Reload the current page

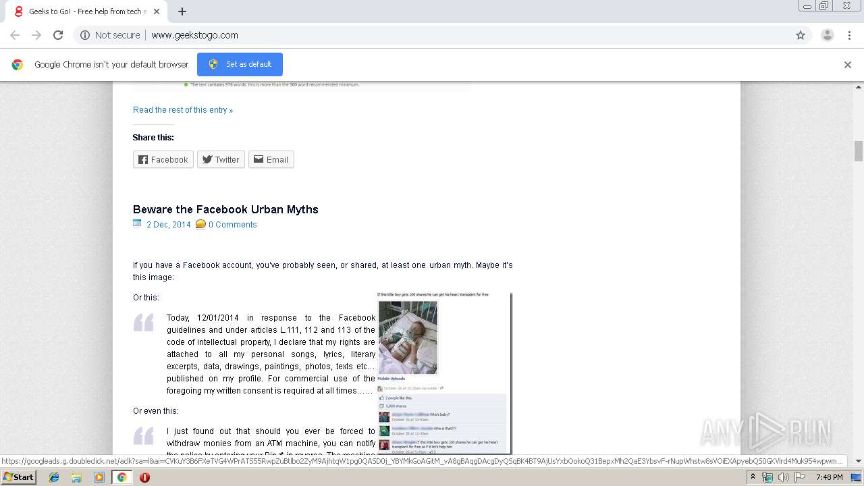tap(58, 35)
